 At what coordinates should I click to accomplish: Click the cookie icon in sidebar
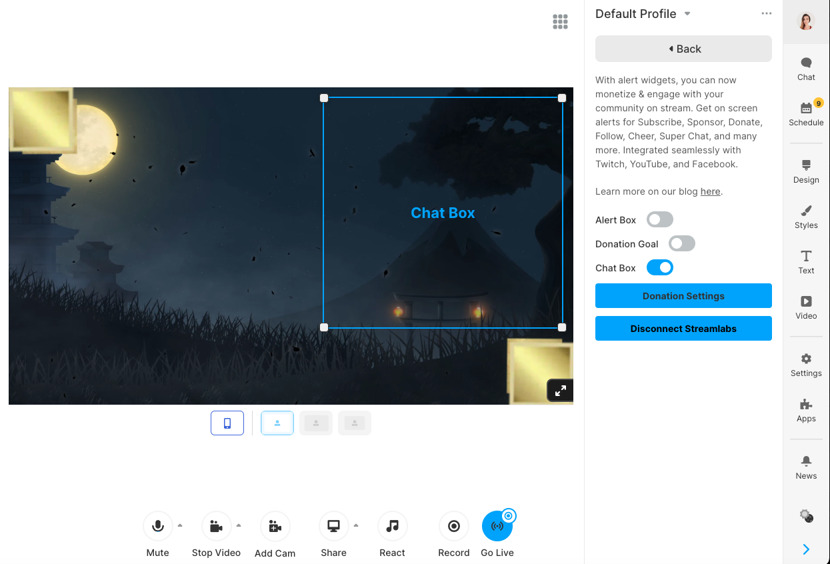[x=806, y=516]
